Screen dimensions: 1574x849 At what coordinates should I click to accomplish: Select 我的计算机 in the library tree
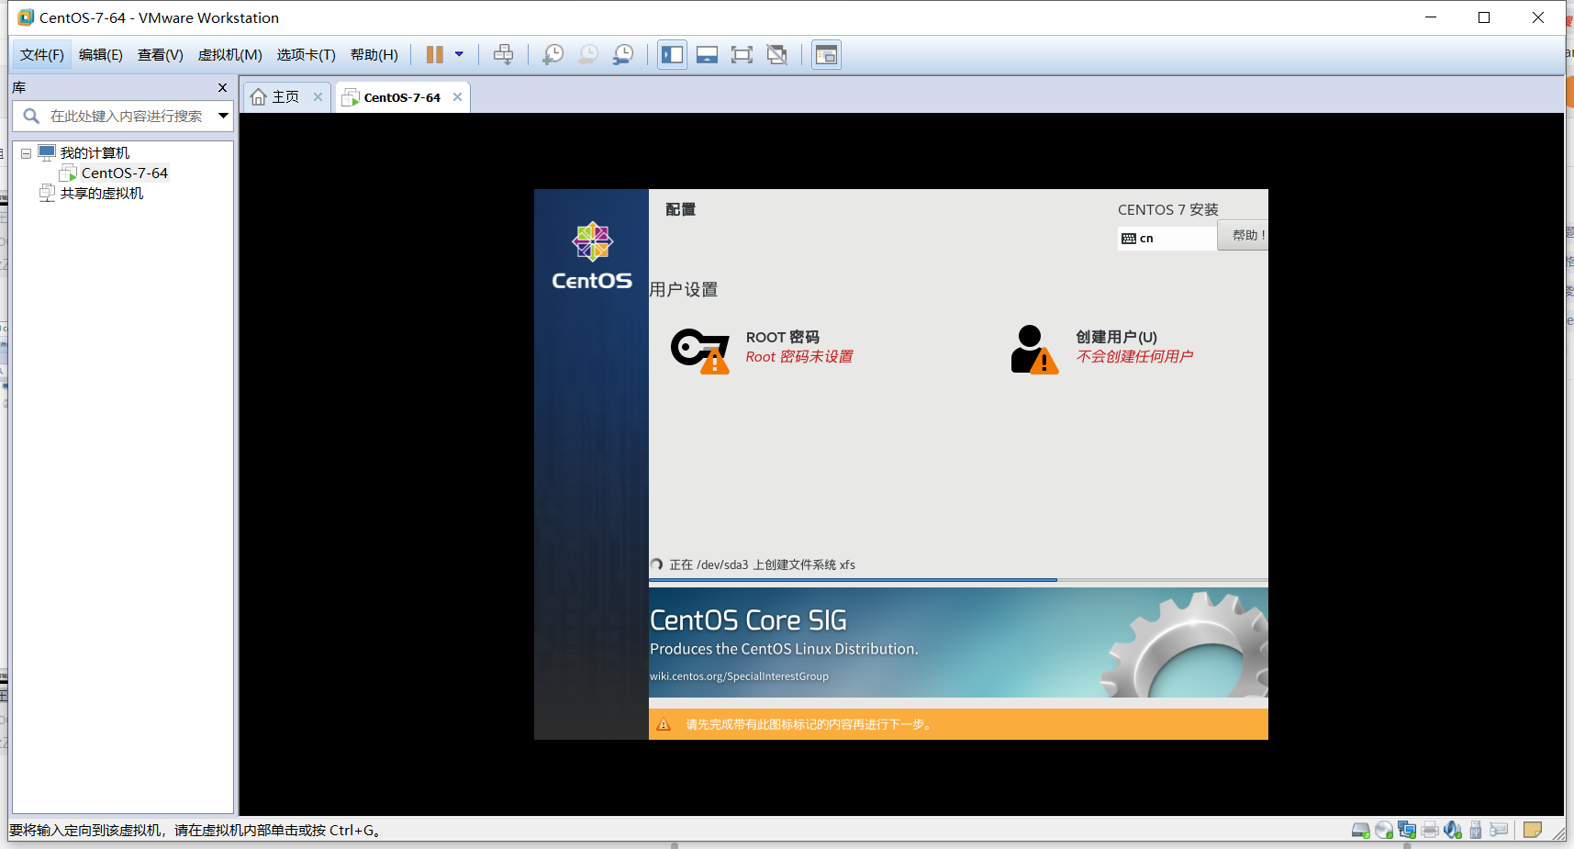[95, 153]
